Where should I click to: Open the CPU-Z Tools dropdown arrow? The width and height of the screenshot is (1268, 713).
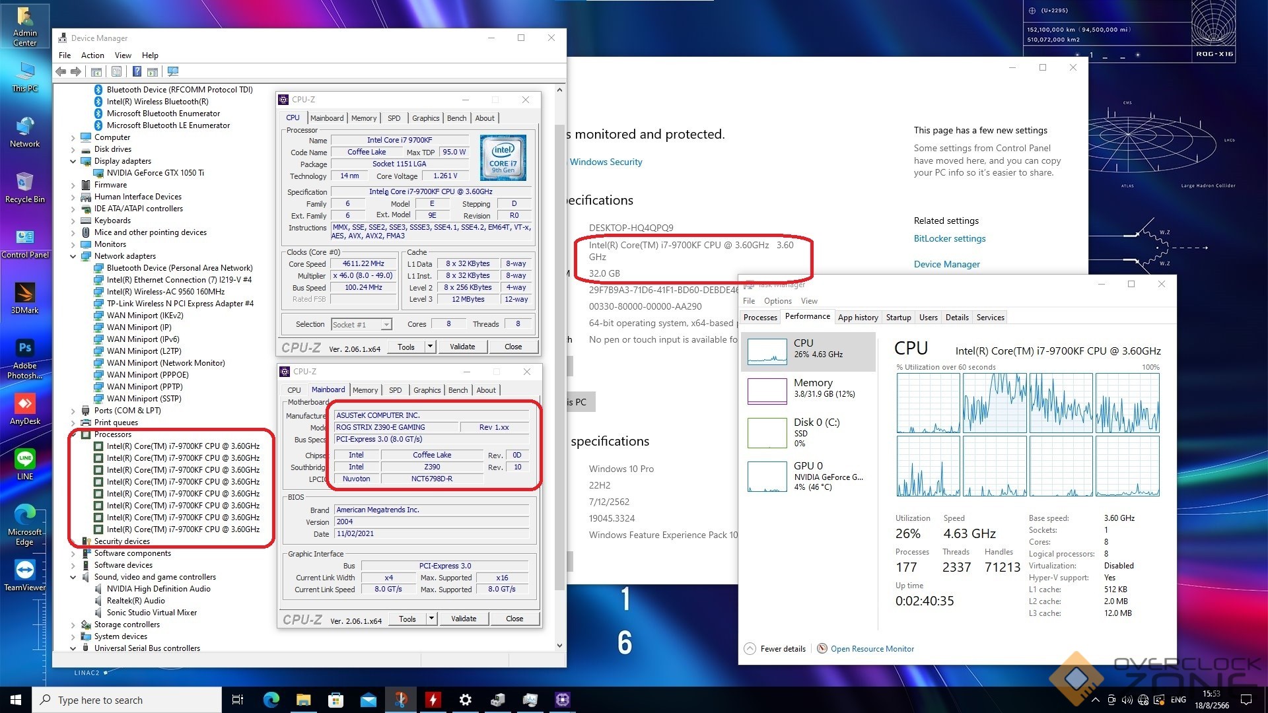(x=430, y=347)
